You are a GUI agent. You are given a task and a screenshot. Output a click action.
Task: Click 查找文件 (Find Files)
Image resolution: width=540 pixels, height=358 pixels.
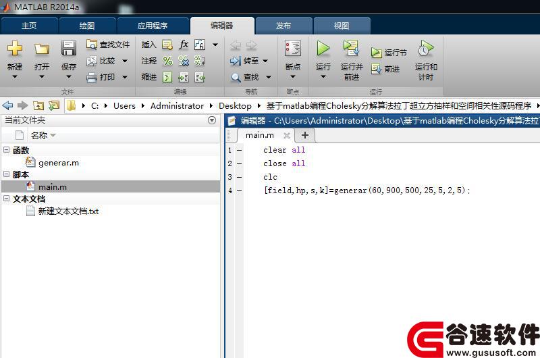pyautogui.click(x=108, y=45)
